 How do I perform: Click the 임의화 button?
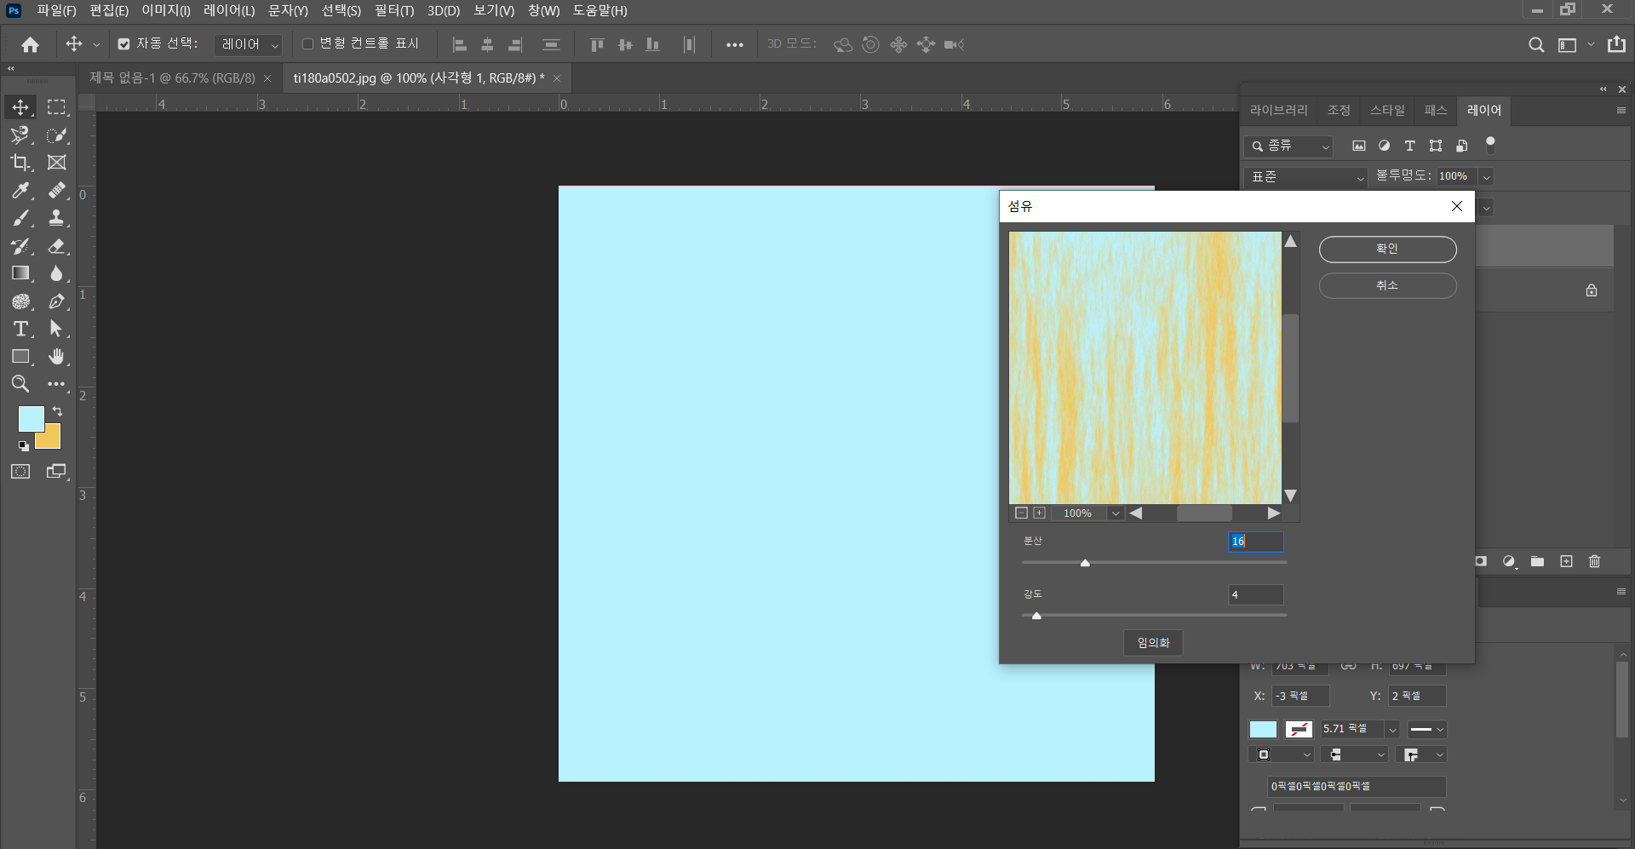(x=1153, y=643)
